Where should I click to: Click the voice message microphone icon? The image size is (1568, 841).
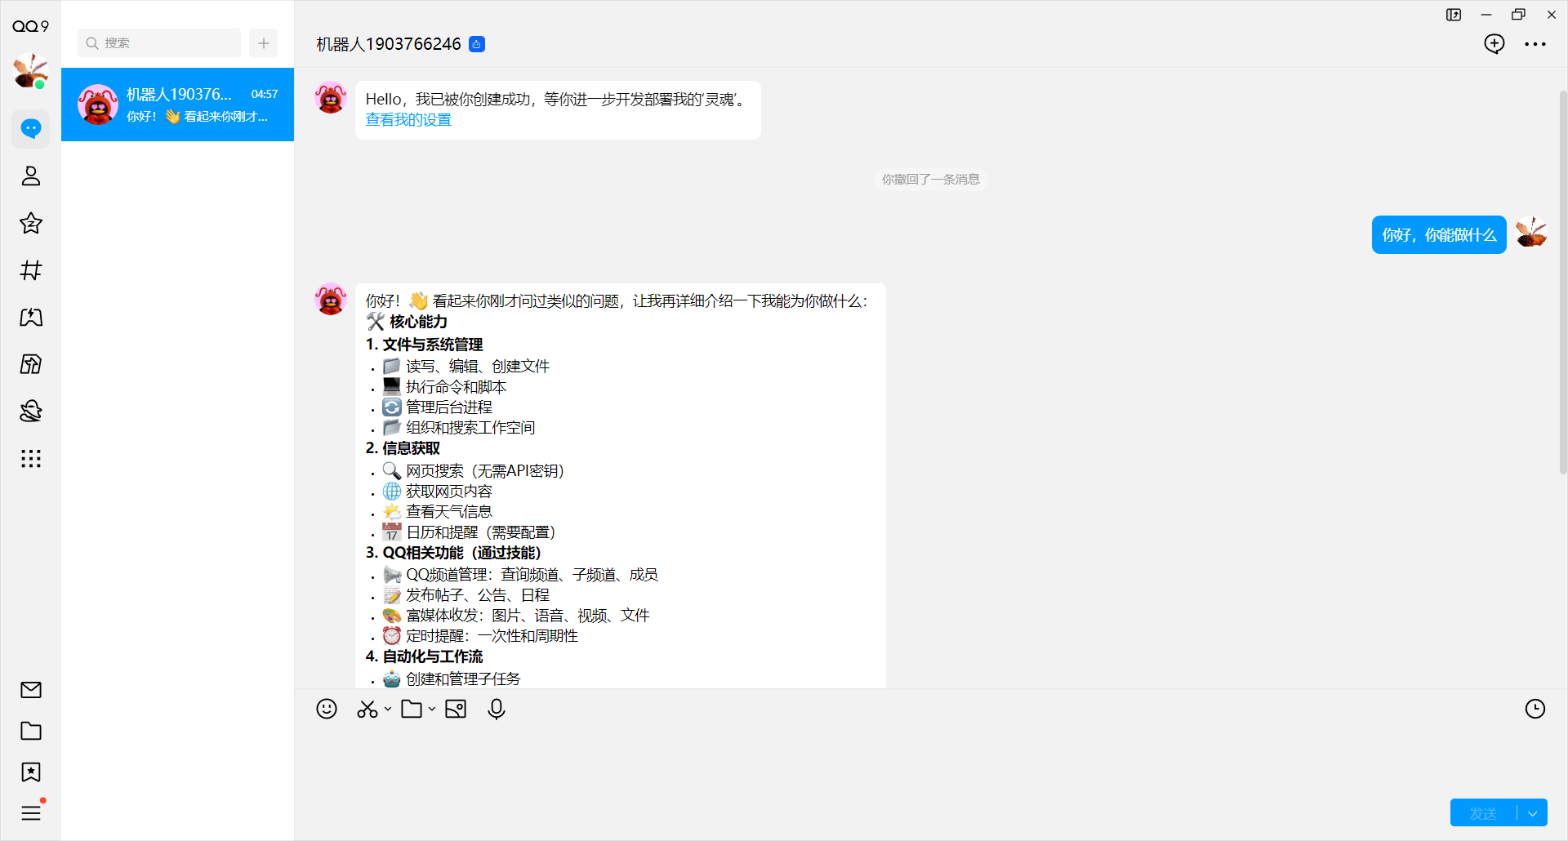[x=496, y=710]
